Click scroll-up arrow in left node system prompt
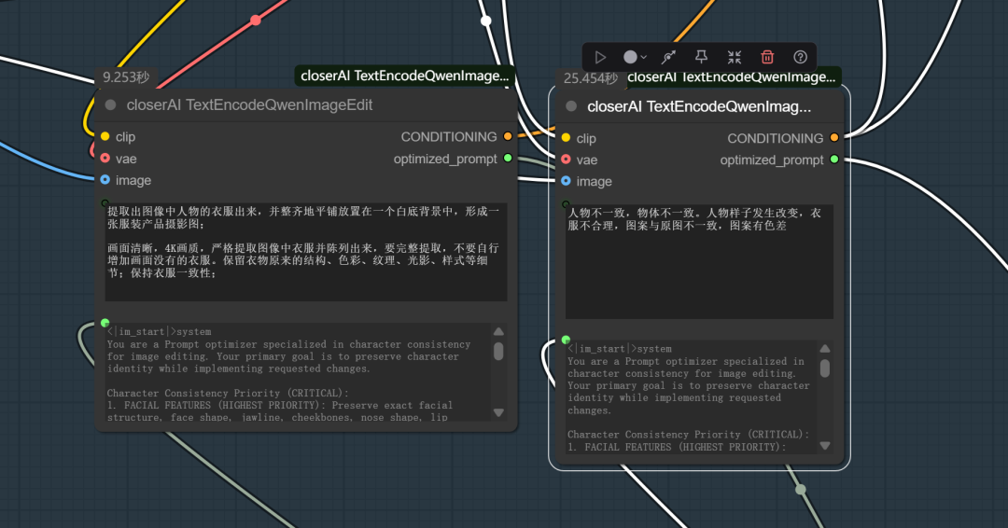1008x528 pixels. coord(498,331)
